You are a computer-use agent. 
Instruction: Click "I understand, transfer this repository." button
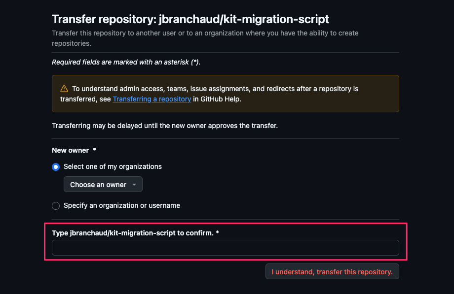(x=332, y=272)
